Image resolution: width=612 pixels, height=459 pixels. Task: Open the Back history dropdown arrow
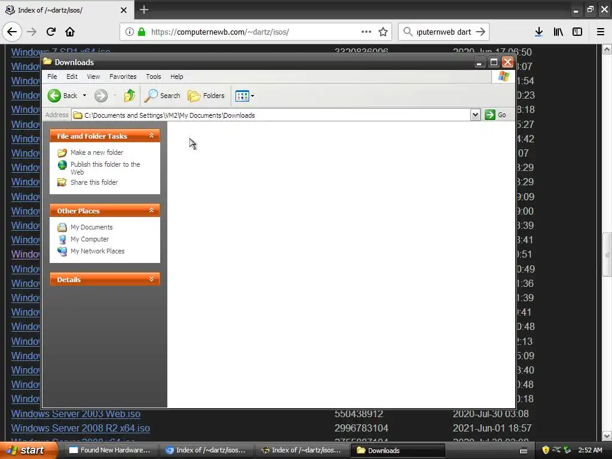(84, 96)
